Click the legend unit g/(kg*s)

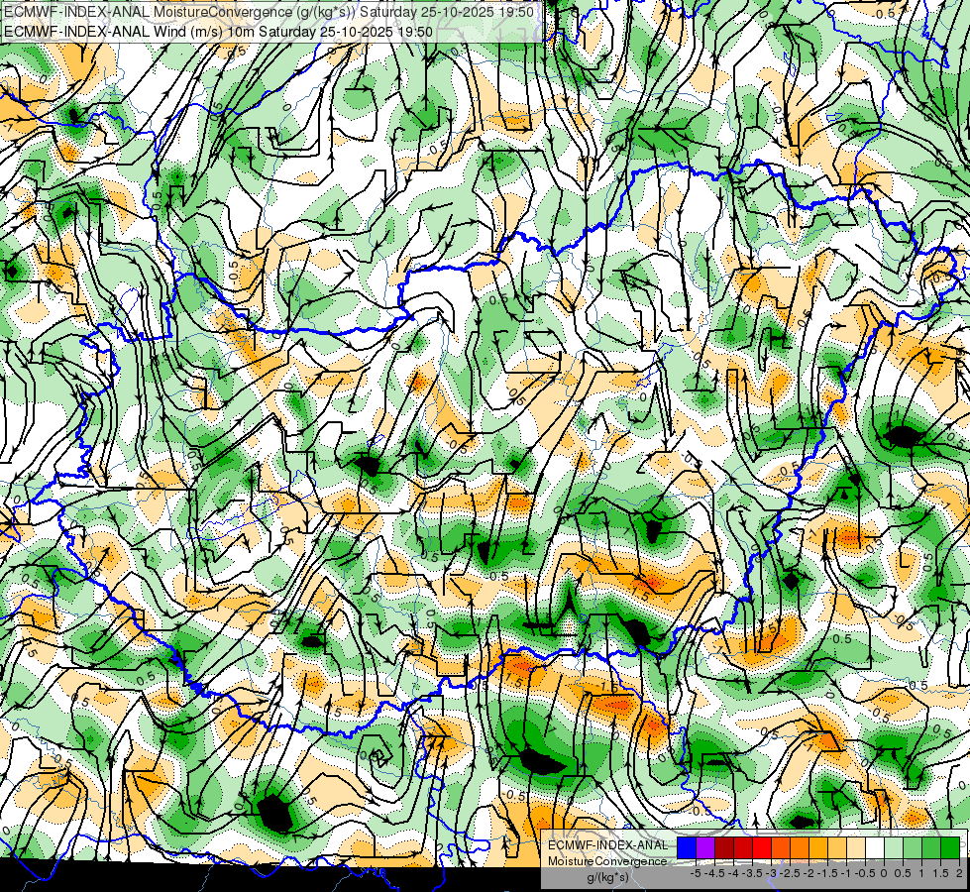(x=607, y=877)
